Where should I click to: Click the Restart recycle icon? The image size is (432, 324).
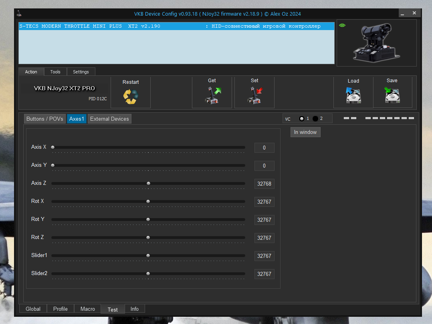coord(131,97)
